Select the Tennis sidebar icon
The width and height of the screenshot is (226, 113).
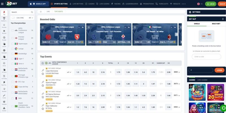pos(4,64)
